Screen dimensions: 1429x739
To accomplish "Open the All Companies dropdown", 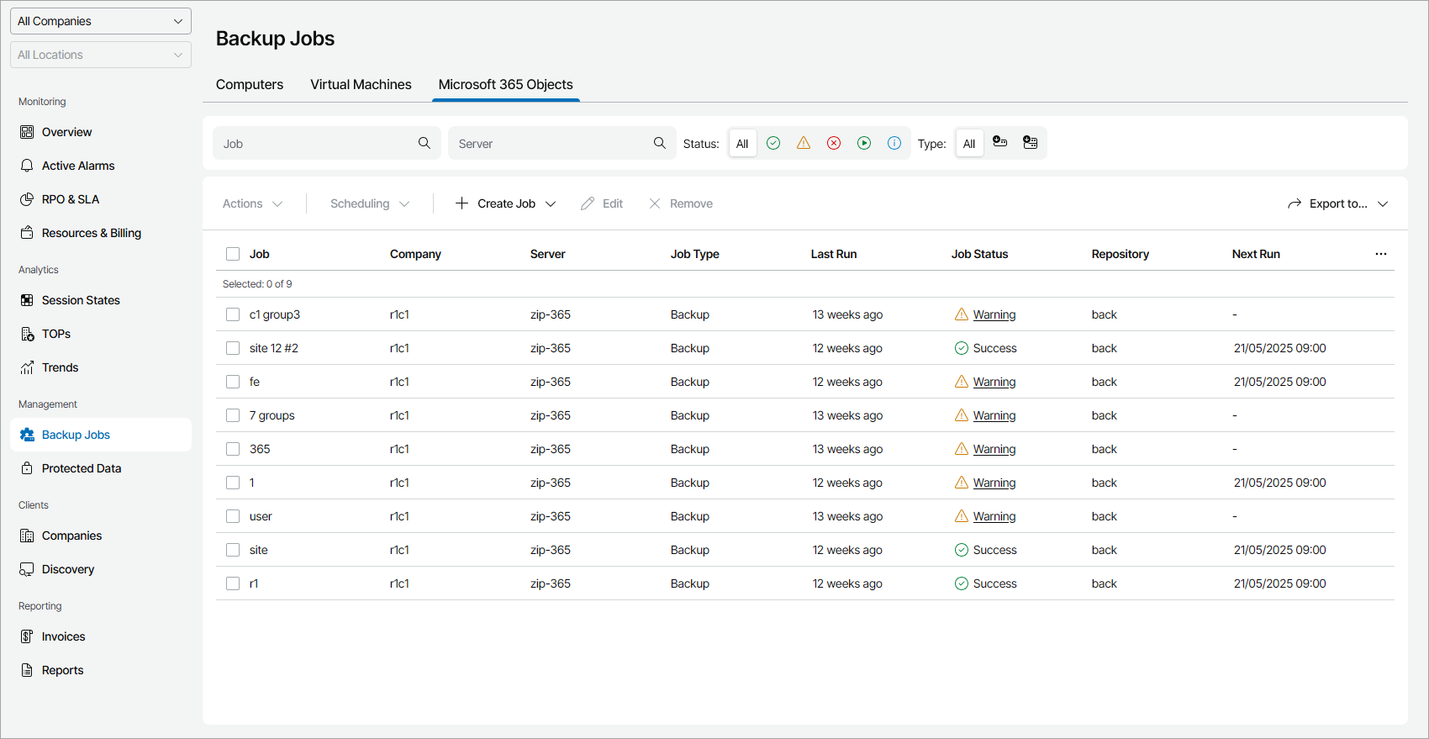I will click(x=101, y=21).
